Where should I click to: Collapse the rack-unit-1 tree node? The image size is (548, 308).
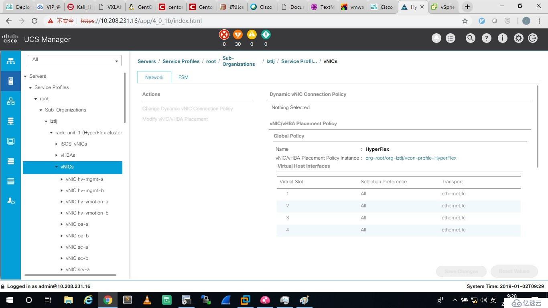[51, 133]
